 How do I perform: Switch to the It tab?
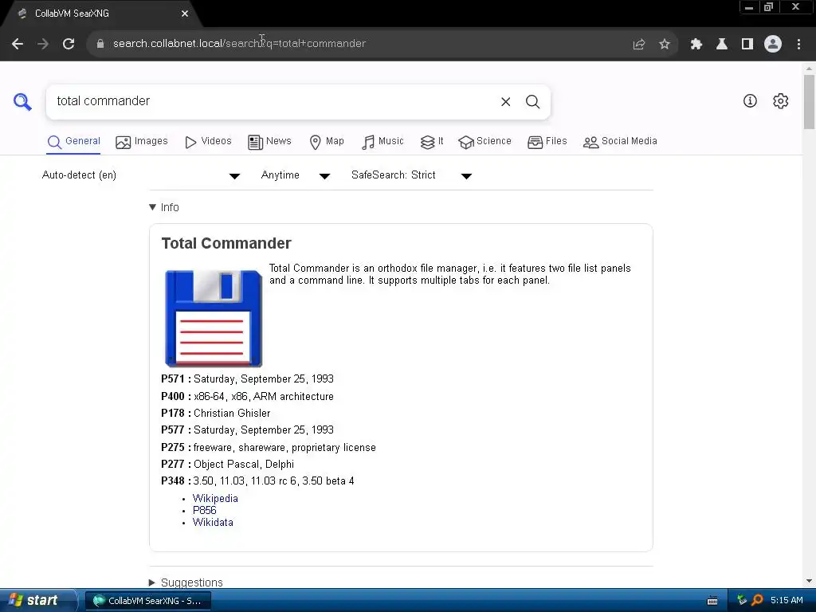(432, 142)
